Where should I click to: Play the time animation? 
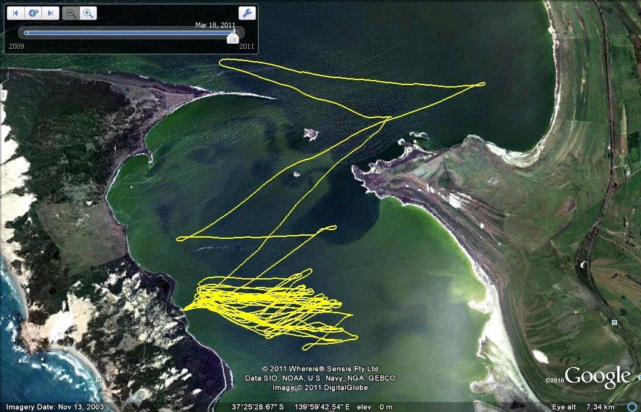[33, 13]
